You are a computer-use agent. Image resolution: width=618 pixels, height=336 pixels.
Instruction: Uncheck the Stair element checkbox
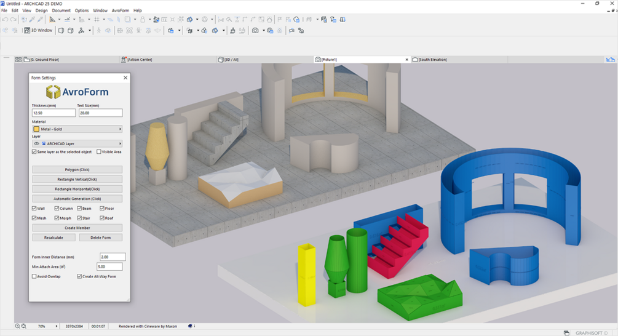tap(79, 218)
